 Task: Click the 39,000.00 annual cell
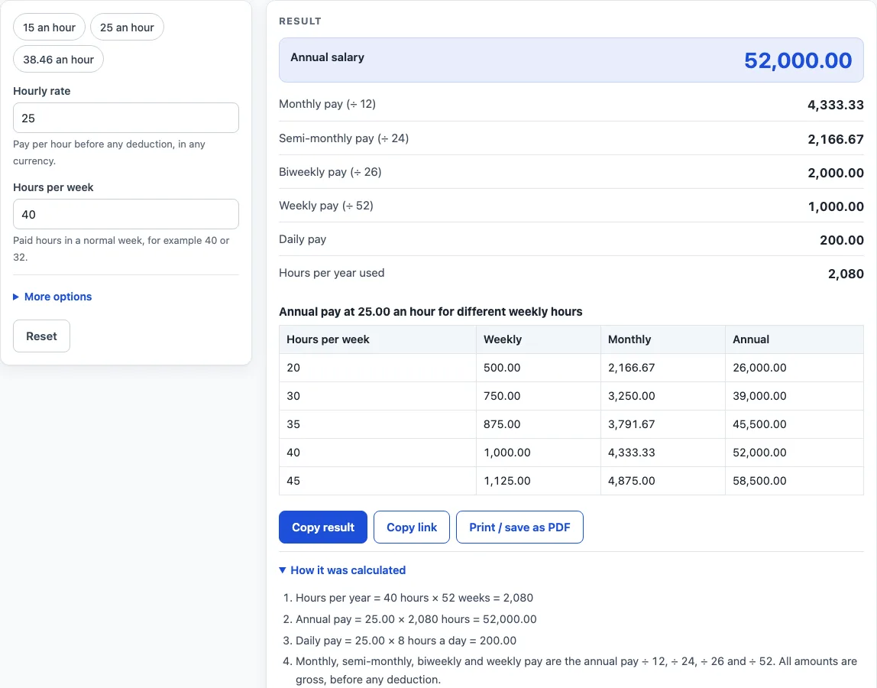click(x=794, y=396)
